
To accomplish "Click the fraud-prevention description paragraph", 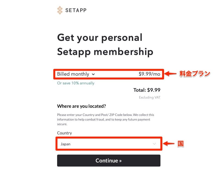I will click(x=106, y=119).
